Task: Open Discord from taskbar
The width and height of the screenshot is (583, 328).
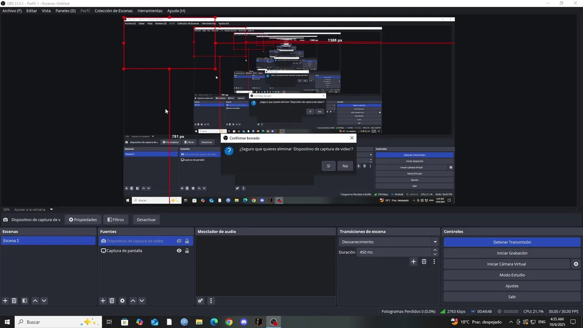Action: click(244, 322)
